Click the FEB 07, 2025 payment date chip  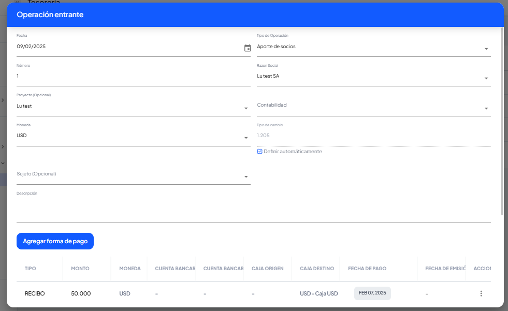(372, 293)
